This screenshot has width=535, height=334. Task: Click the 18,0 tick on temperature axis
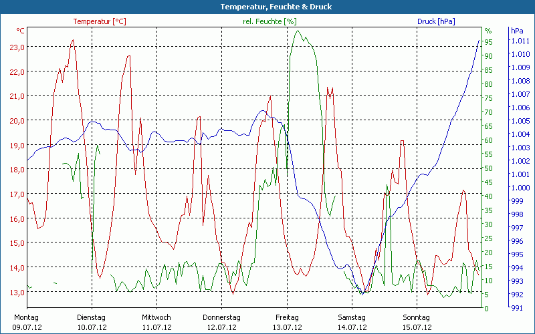tap(17, 170)
